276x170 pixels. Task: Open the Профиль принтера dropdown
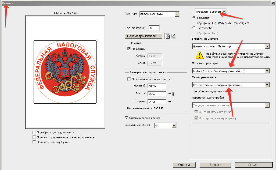click(231, 71)
